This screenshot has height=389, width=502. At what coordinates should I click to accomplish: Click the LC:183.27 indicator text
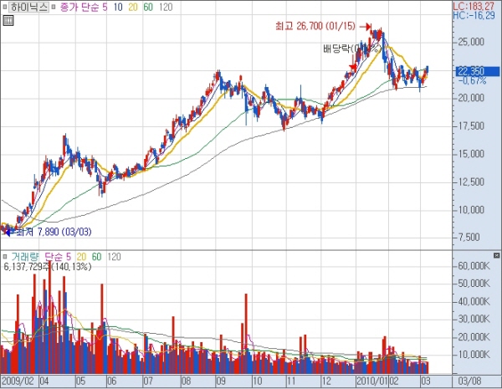pos(480,6)
